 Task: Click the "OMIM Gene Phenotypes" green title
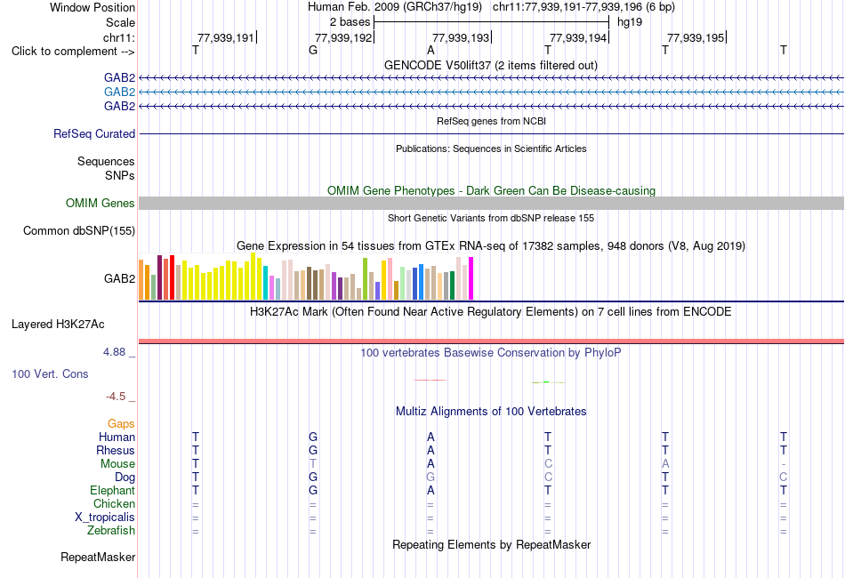pos(491,190)
